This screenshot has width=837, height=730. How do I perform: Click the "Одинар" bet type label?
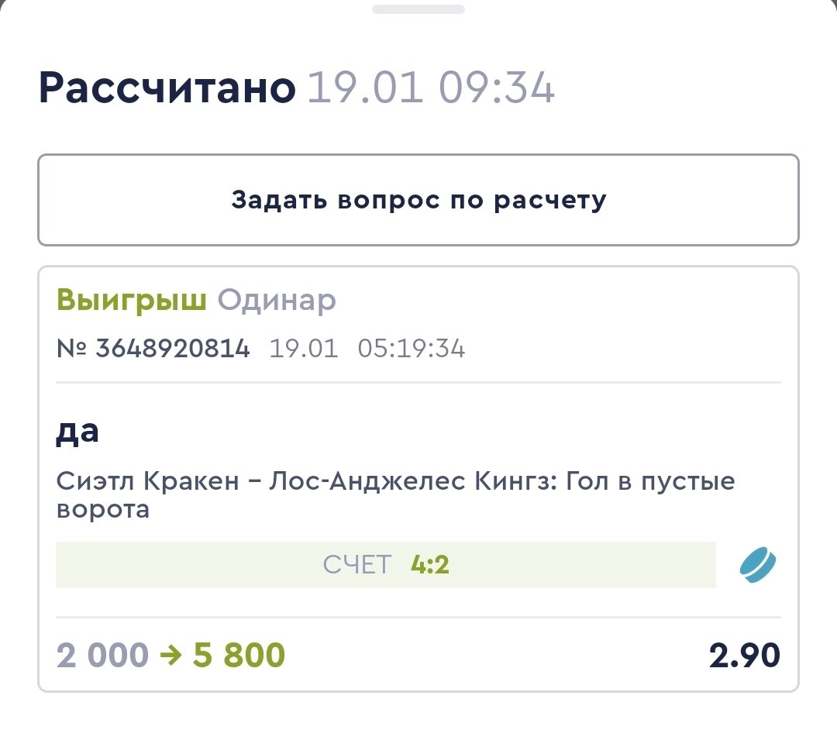point(277,300)
